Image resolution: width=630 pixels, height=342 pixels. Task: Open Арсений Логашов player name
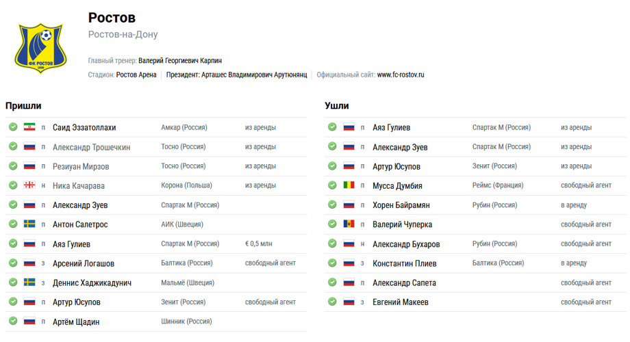tap(84, 263)
